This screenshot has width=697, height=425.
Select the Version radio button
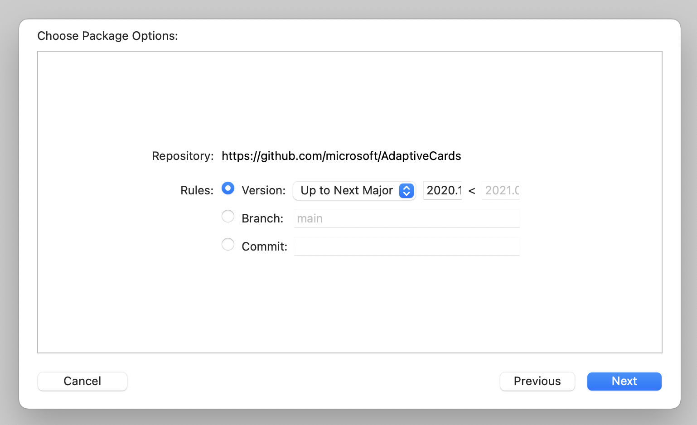pos(228,188)
